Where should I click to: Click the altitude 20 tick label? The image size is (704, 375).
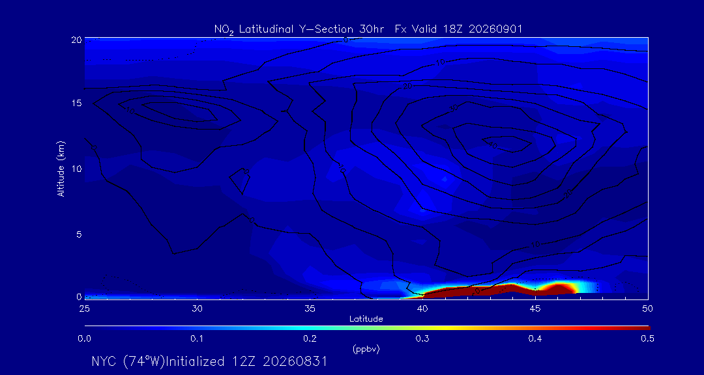pyautogui.click(x=76, y=40)
